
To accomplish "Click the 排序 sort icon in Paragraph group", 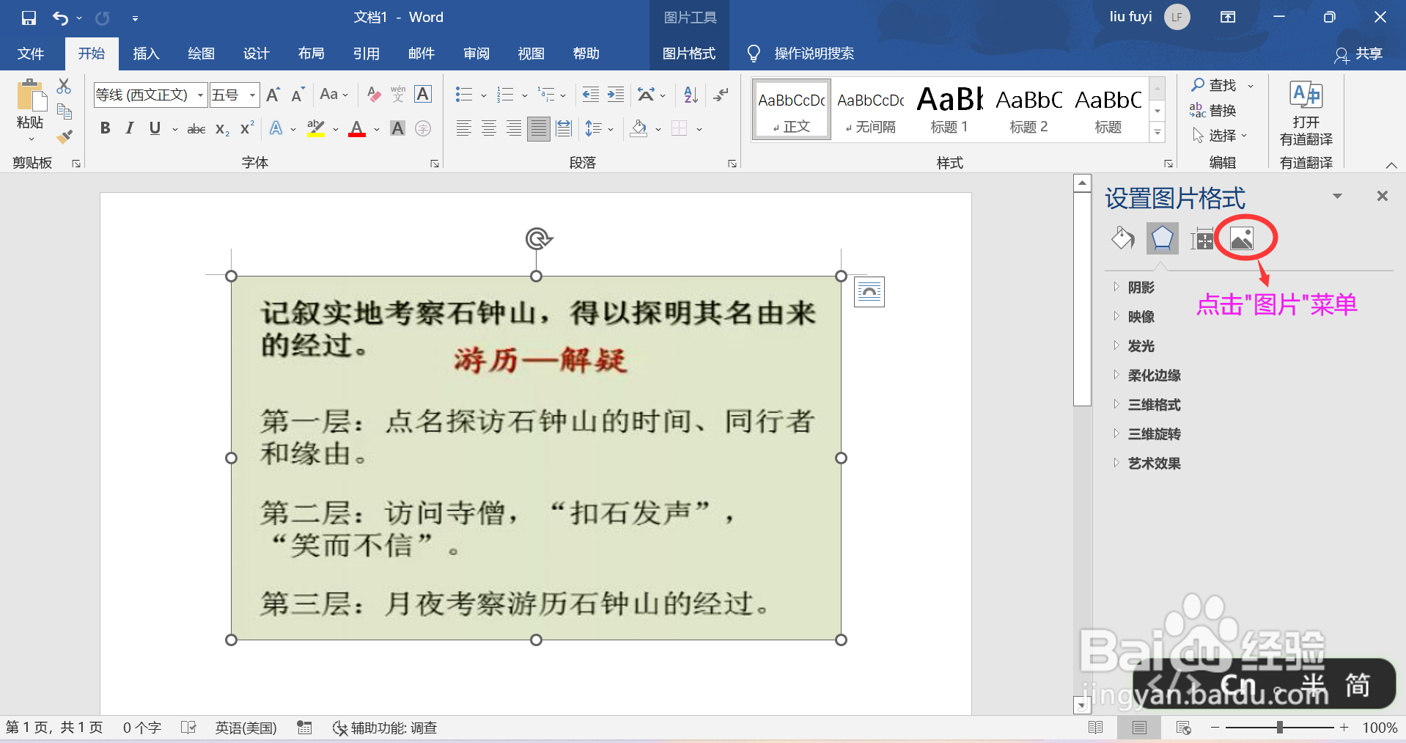I will (689, 94).
